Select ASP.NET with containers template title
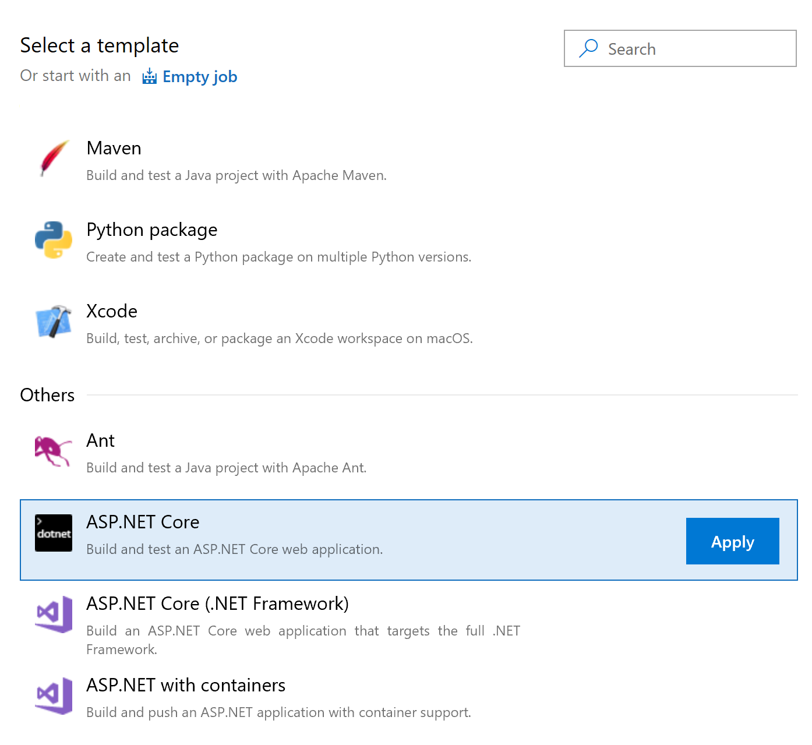 186,685
